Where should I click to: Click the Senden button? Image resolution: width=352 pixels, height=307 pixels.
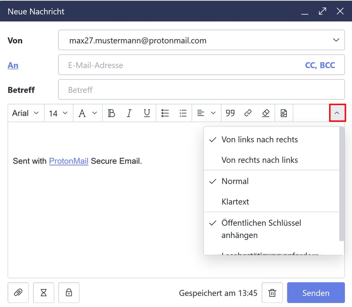(x=315, y=293)
